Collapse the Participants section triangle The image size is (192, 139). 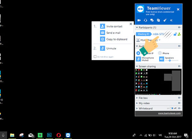(137, 27)
